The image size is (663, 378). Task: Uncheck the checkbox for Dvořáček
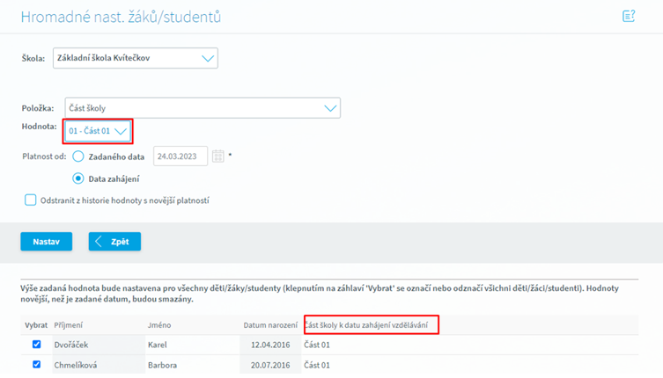[x=36, y=345]
